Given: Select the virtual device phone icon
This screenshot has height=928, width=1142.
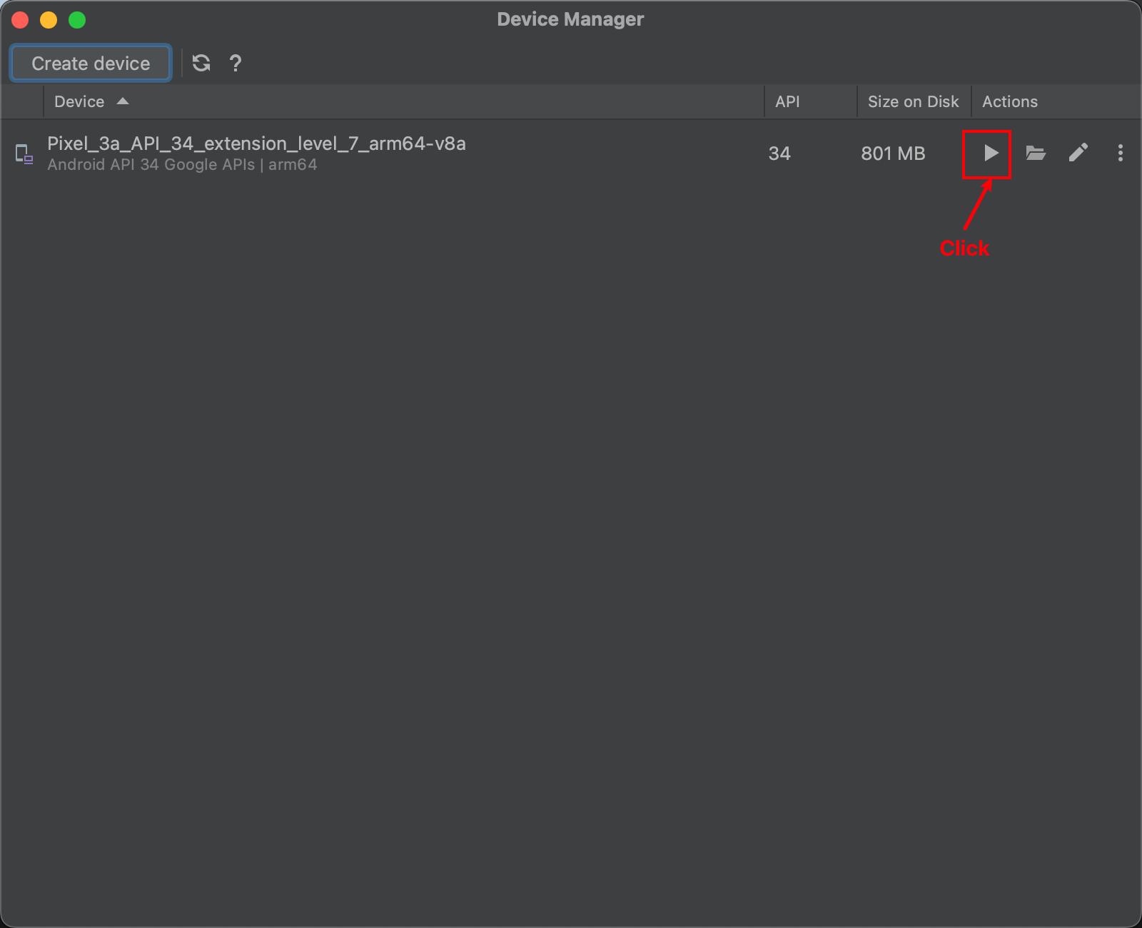Looking at the screenshot, I should click(24, 153).
